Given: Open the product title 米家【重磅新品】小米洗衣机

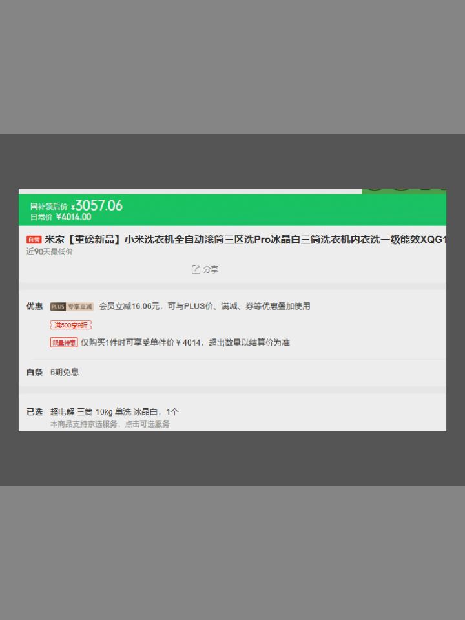Looking at the screenshot, I should 245,240.
